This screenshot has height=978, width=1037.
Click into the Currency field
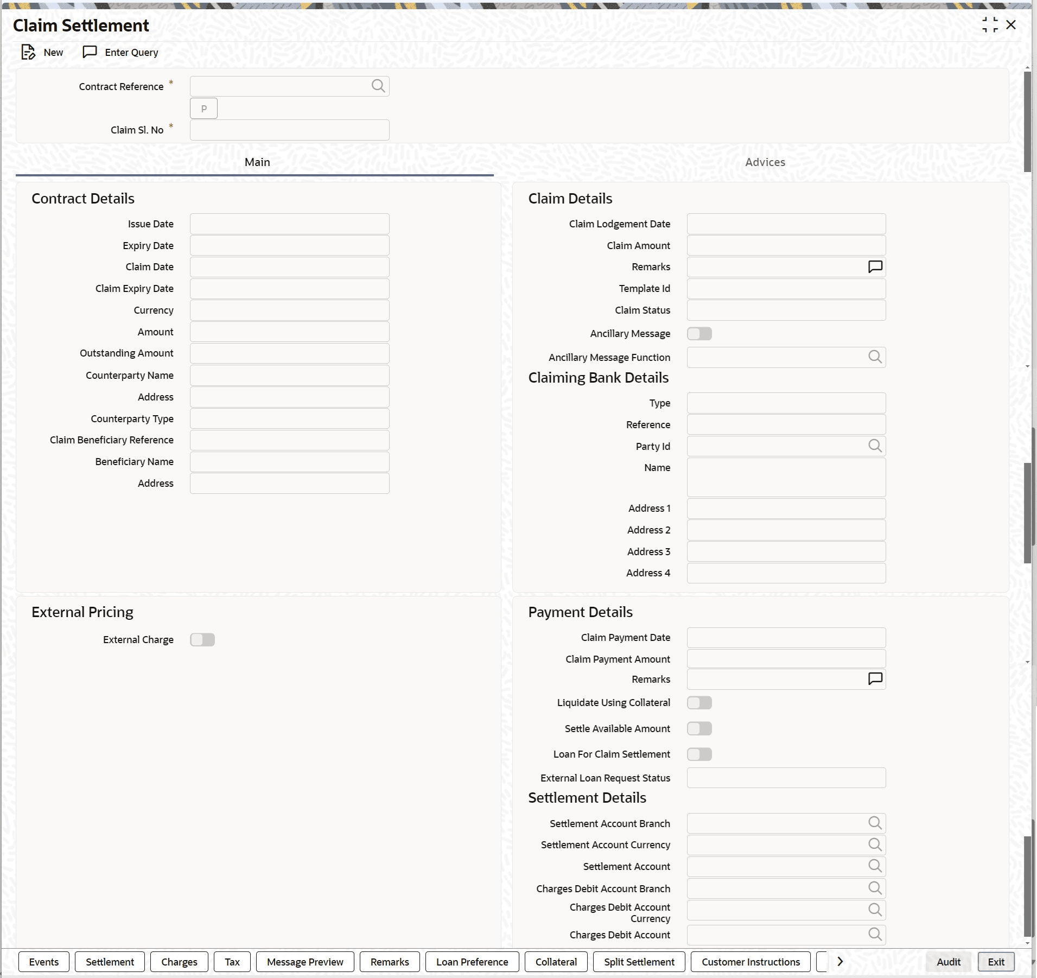point(290,310)
